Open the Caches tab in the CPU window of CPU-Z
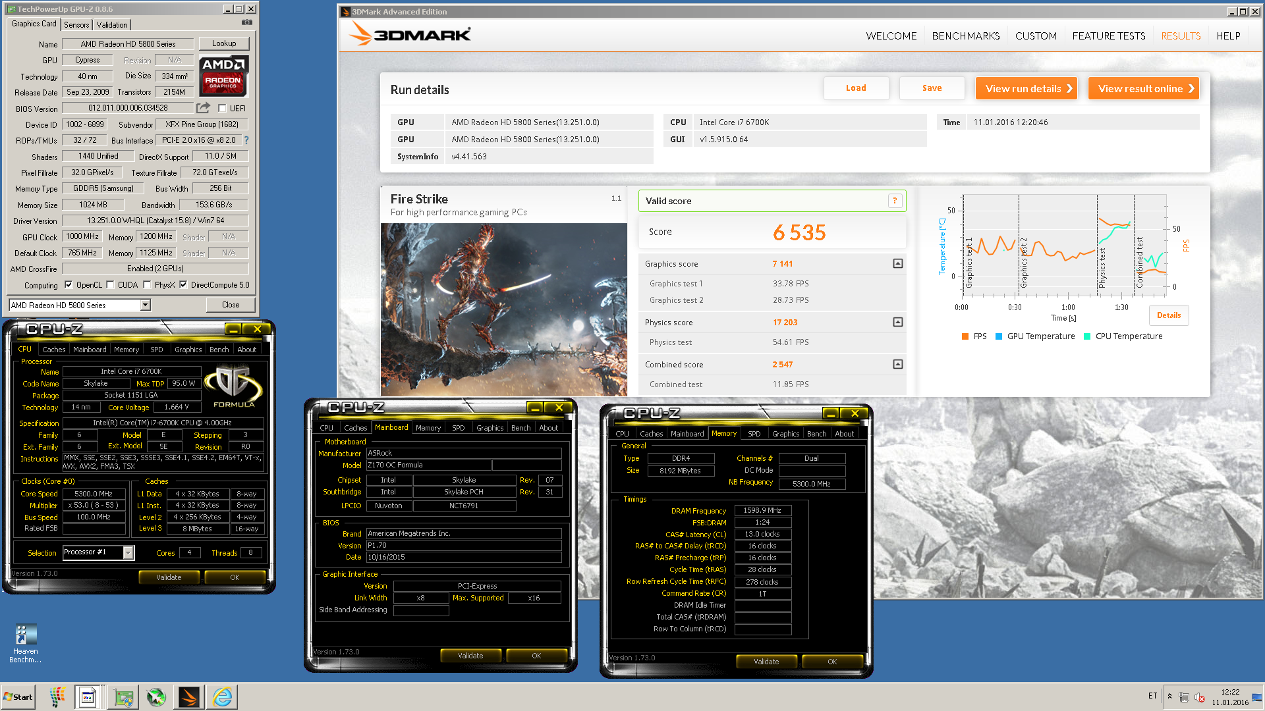The width and height of the screenshot is (1265, 711). 54,350
